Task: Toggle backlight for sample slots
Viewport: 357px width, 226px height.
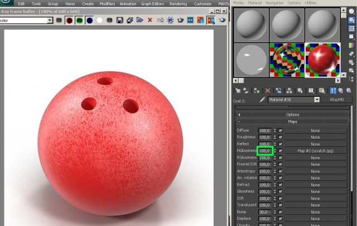Action: [x=351, y=20]
